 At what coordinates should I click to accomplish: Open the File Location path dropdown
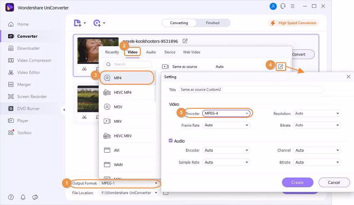click(x=130, y=193)
